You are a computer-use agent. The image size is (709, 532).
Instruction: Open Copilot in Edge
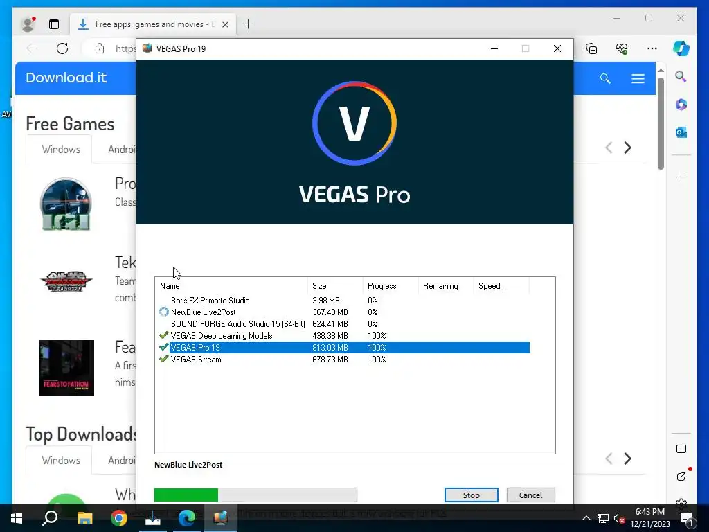click(681, 48)
